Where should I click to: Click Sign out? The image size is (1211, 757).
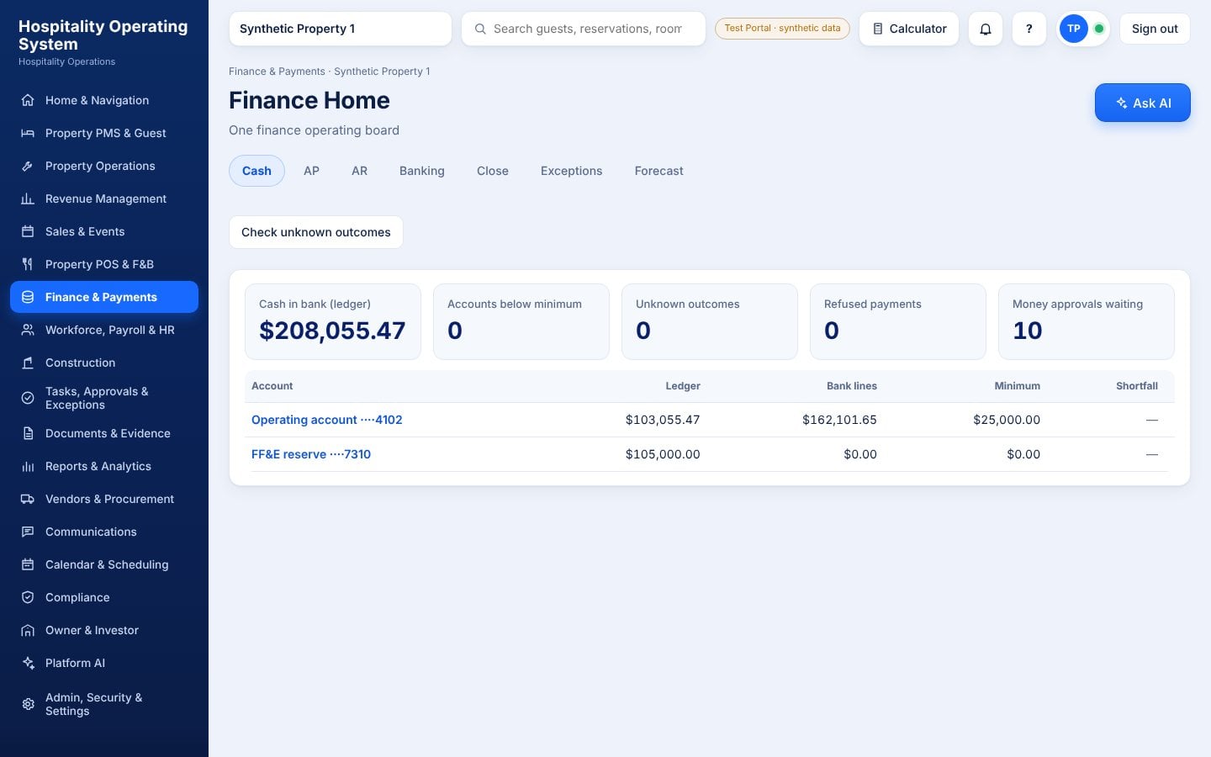1155,29
